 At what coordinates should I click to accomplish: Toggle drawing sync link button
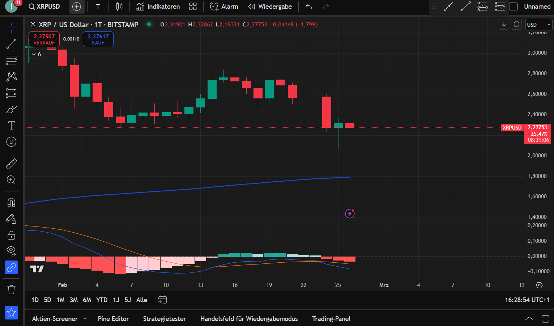(11, 268)
